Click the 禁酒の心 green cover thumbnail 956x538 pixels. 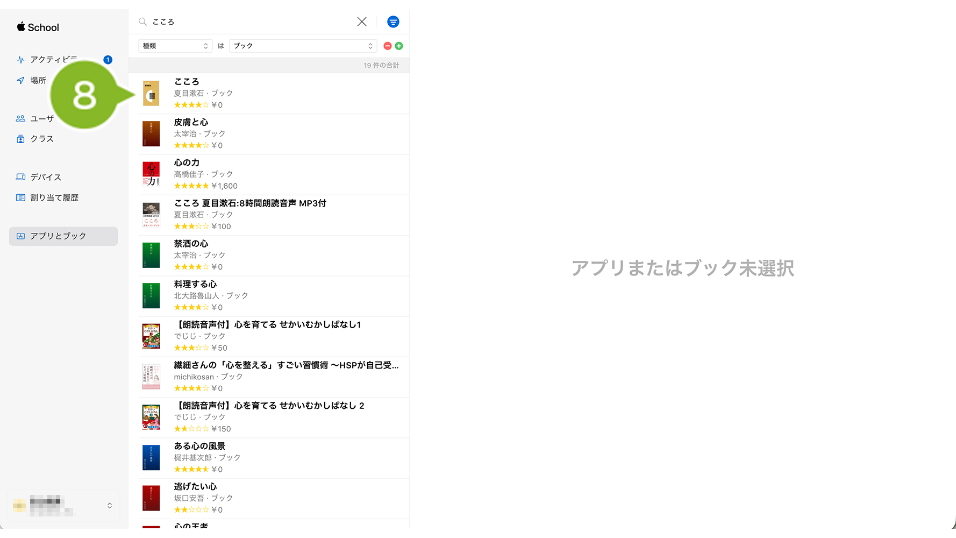click(x=151, y=256)
